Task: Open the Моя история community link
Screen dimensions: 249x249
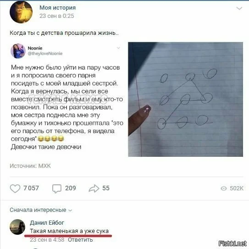Action: pos(57,8)
